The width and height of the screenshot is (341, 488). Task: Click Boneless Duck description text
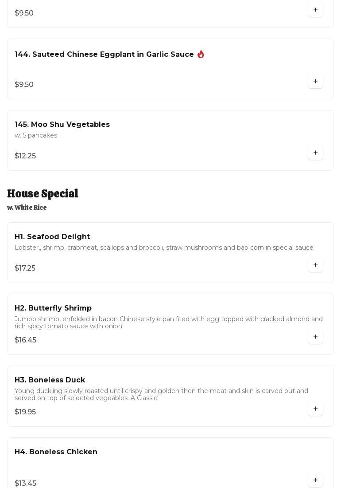pyautogui.click(x=161, y=394)
